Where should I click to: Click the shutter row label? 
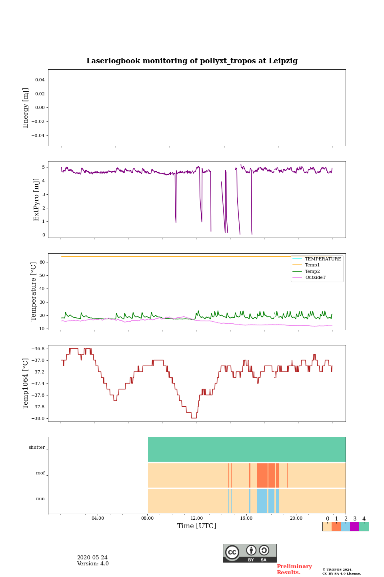pyautogui.click(x=37, y=448)
